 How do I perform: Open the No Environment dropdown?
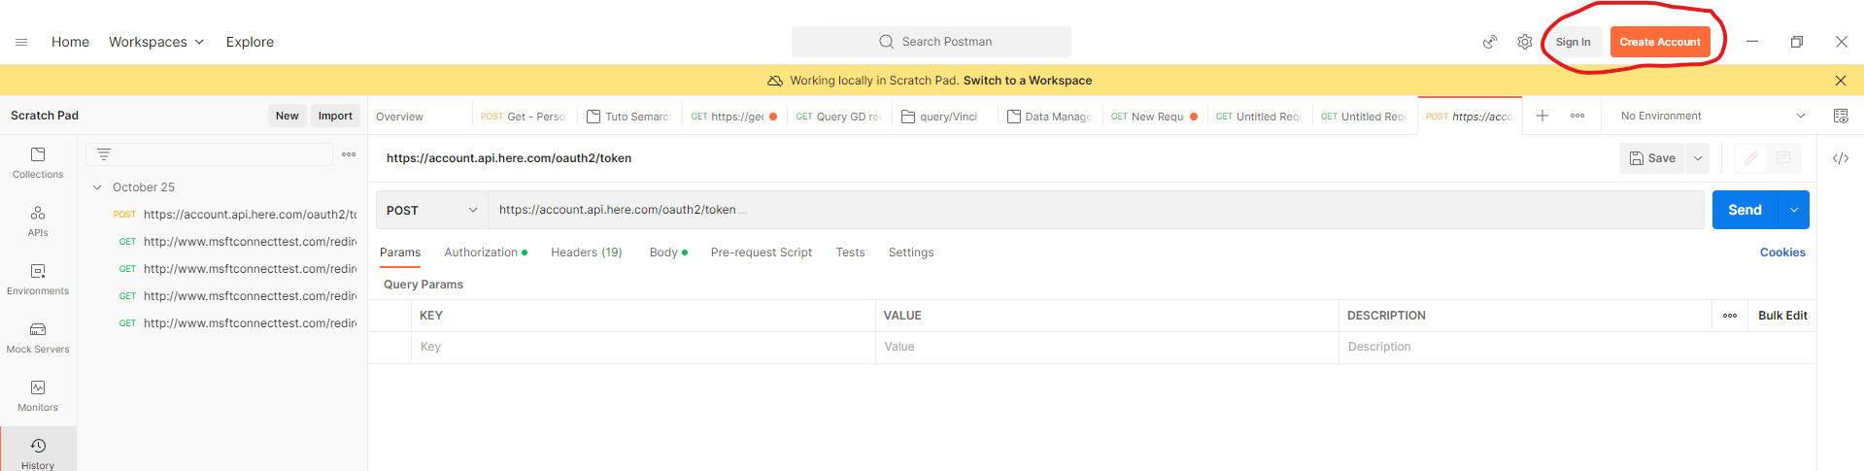coord(1713,116)
